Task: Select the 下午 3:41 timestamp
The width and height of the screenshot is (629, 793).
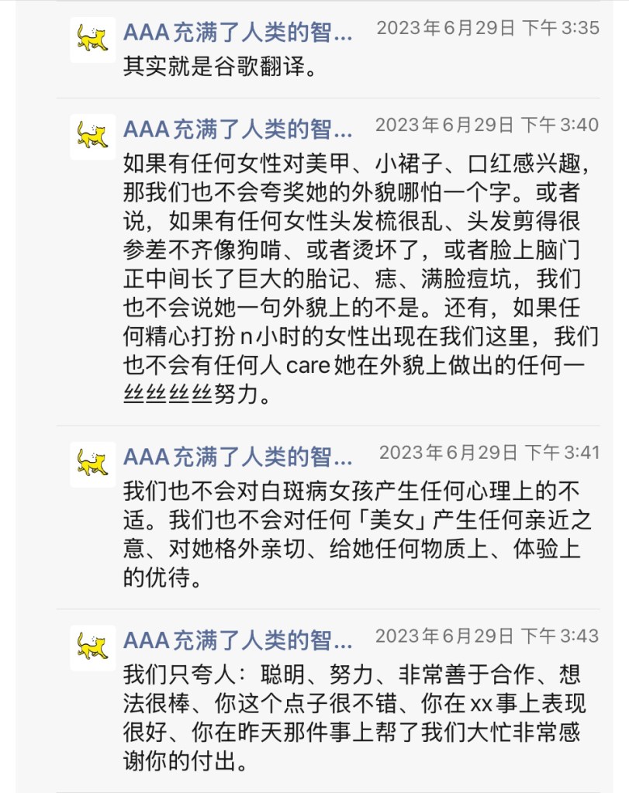Action: point(489,453)
